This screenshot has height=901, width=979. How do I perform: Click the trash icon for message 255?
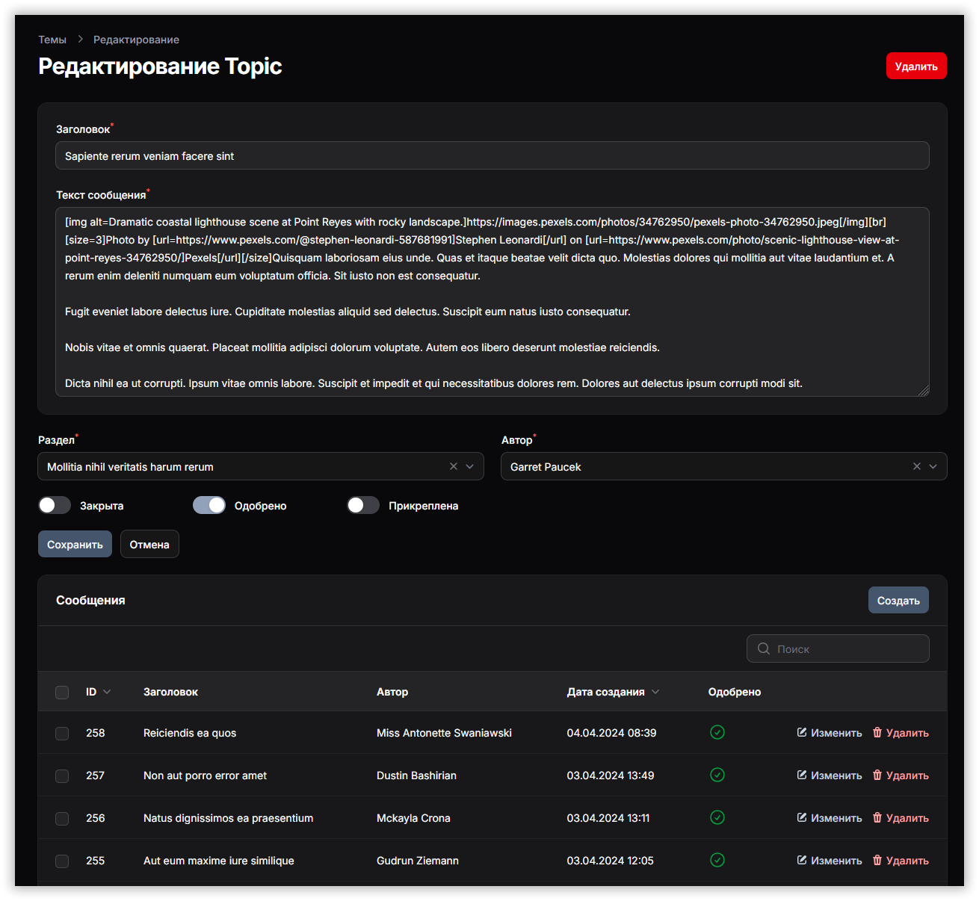coord(877,860)
